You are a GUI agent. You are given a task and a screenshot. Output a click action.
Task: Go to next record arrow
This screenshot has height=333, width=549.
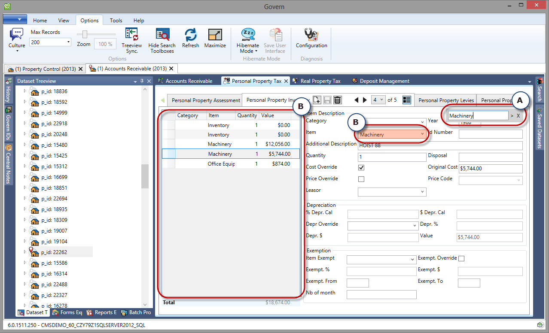tap(365, 100)
